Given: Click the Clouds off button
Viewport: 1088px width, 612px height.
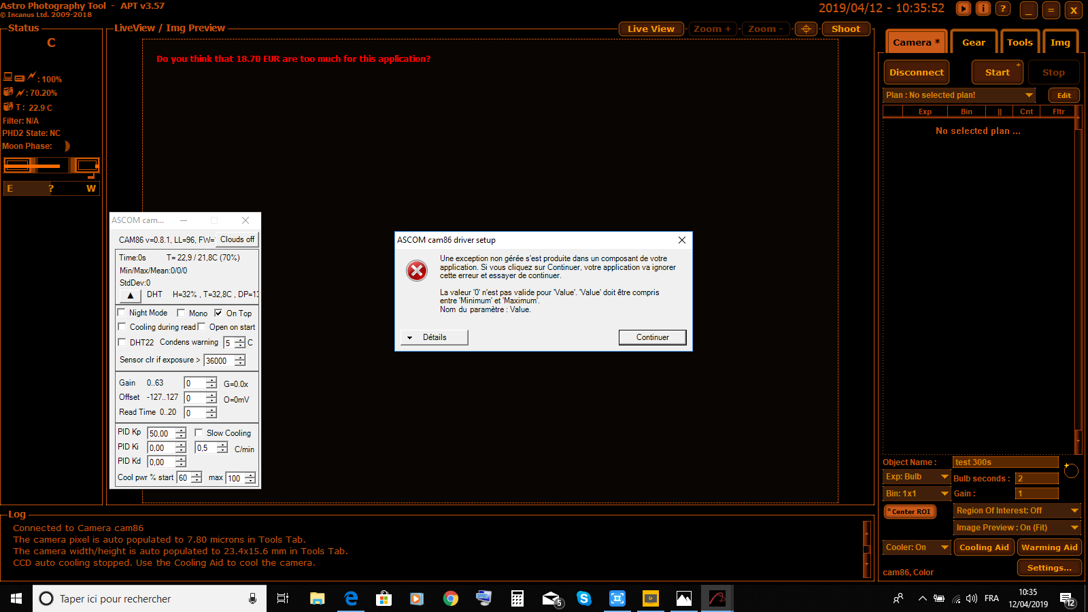Looking at the screenshot, I should 237,239.
